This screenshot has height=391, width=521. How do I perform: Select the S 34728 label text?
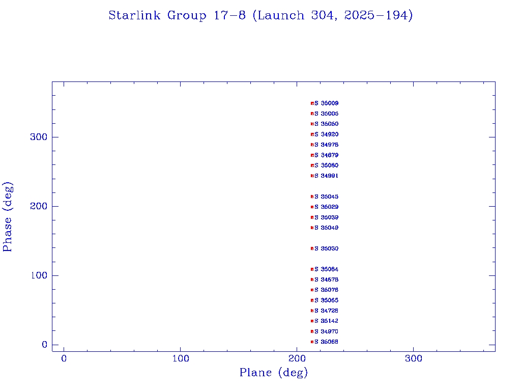[327, 311]
